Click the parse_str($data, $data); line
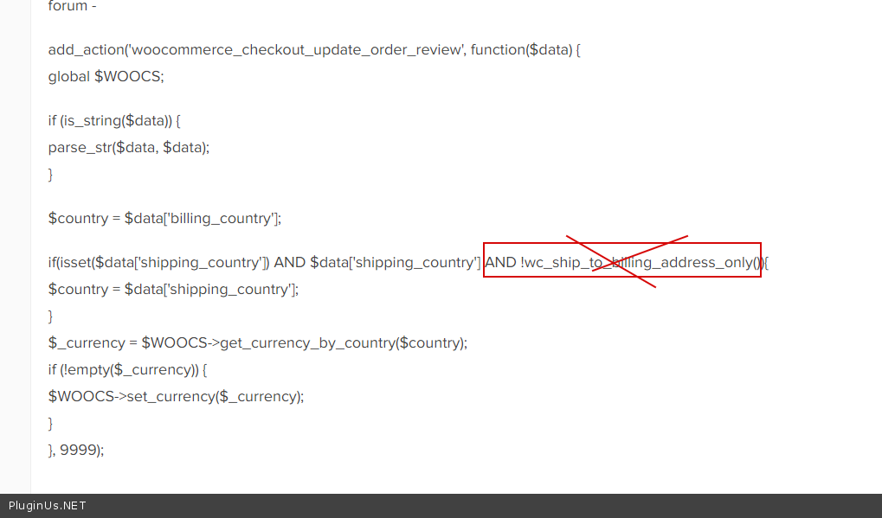This screenshot has width=882, height=518. (x=129, y=147)
